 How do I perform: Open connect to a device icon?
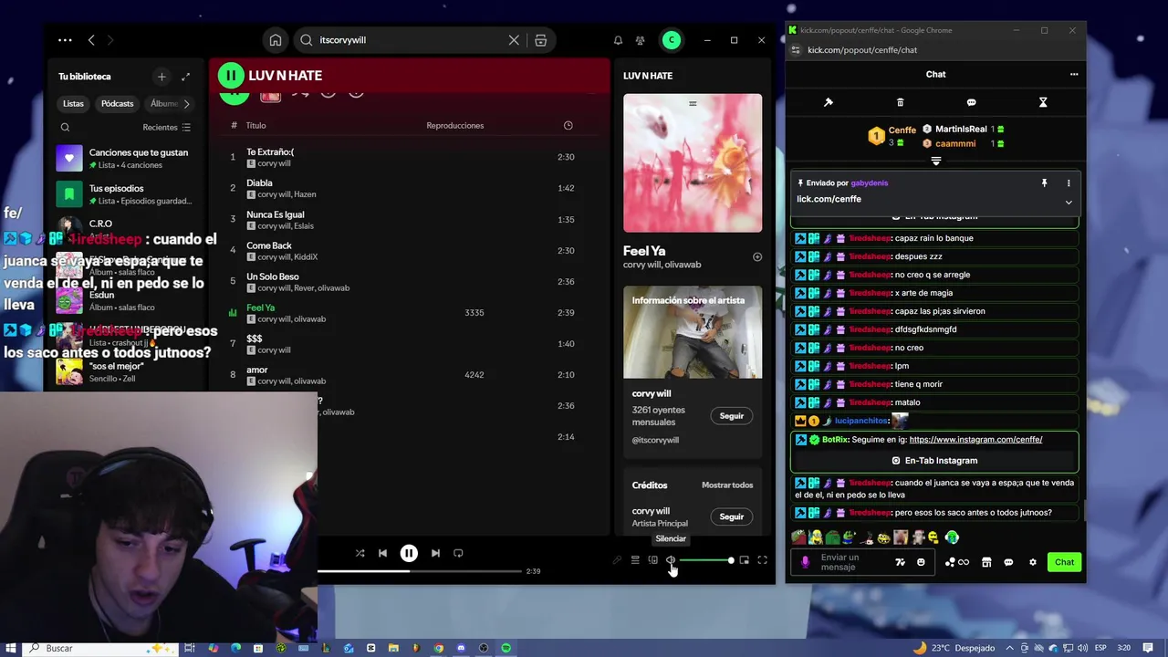[653, 560]
